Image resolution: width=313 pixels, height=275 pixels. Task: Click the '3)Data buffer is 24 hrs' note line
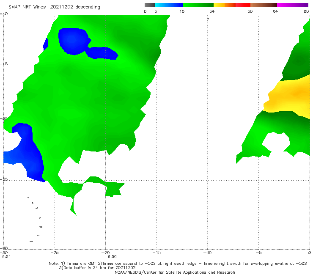click(97, 268)
